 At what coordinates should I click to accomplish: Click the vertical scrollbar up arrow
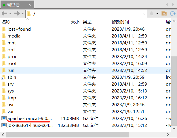tap(174, 21)
